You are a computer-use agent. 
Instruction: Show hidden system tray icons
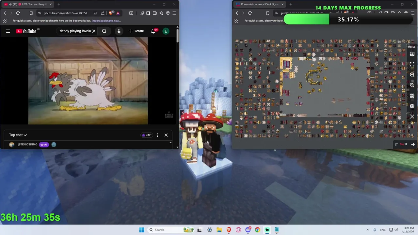coord(368,230)
